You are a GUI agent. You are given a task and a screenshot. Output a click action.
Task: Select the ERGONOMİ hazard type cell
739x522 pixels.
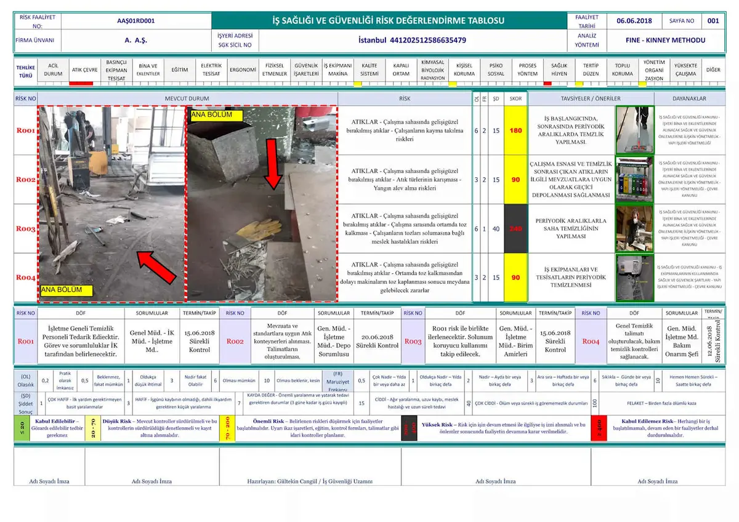point(243,70)
